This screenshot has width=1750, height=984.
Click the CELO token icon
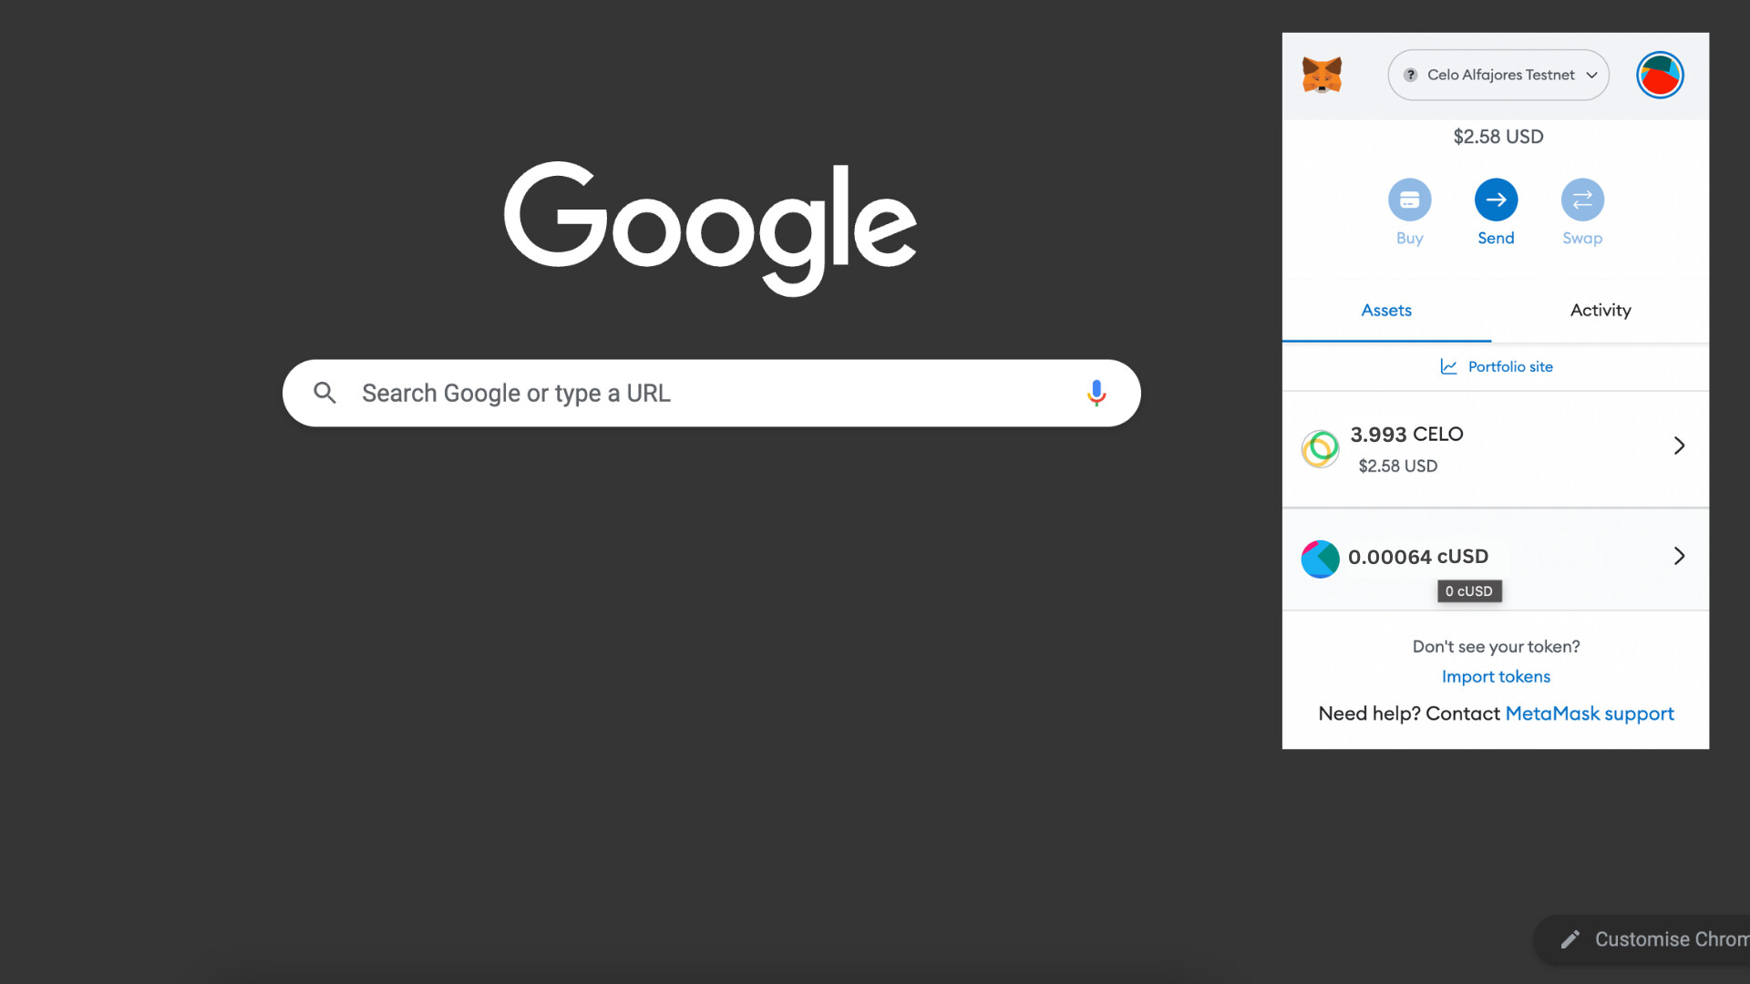point(1321,447)
